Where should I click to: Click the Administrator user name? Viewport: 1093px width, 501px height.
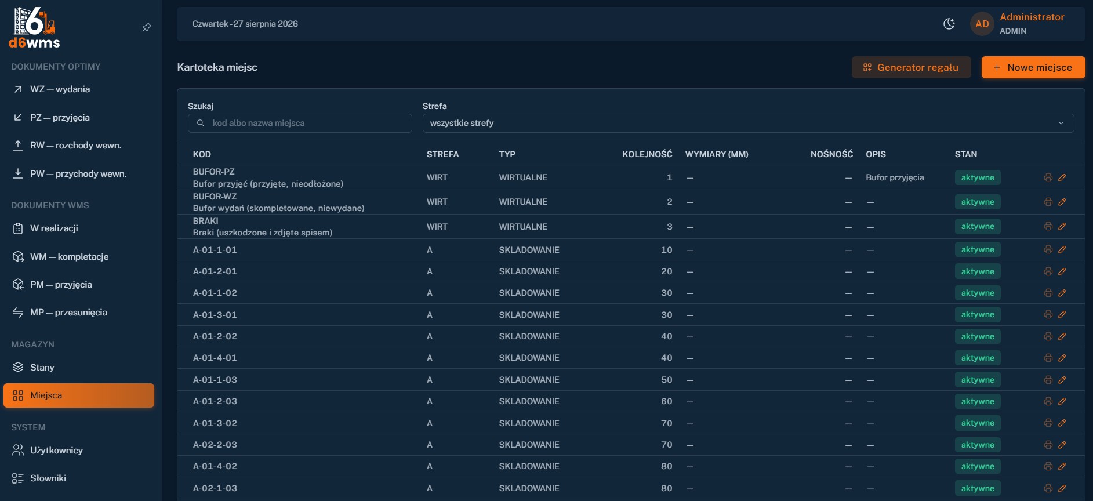coord(1032,17)
